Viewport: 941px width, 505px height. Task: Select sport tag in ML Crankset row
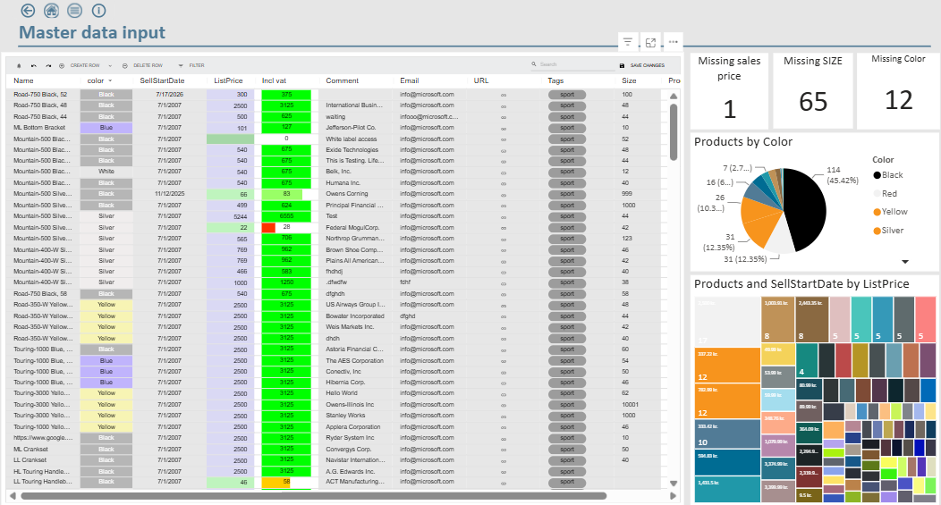coord(567,450)
